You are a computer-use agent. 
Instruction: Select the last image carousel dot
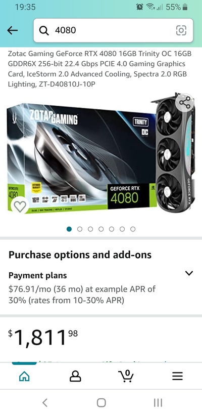tap(133, 229)
